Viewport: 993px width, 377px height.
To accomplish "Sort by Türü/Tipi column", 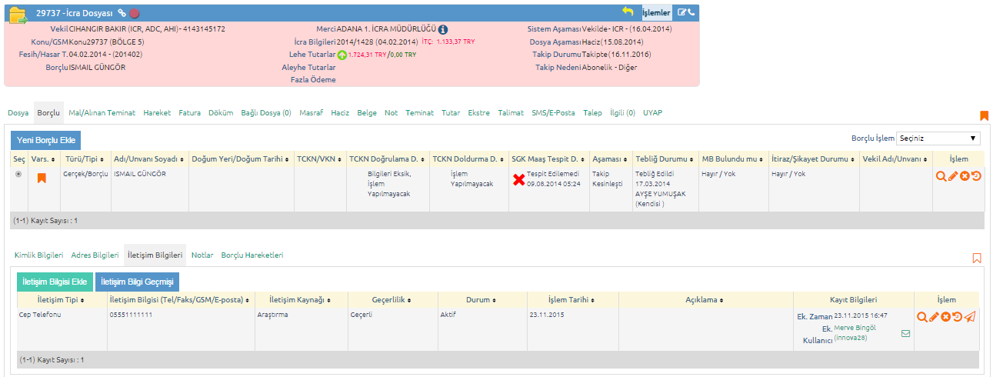I will pyautogui.click(x=85, y=158).
